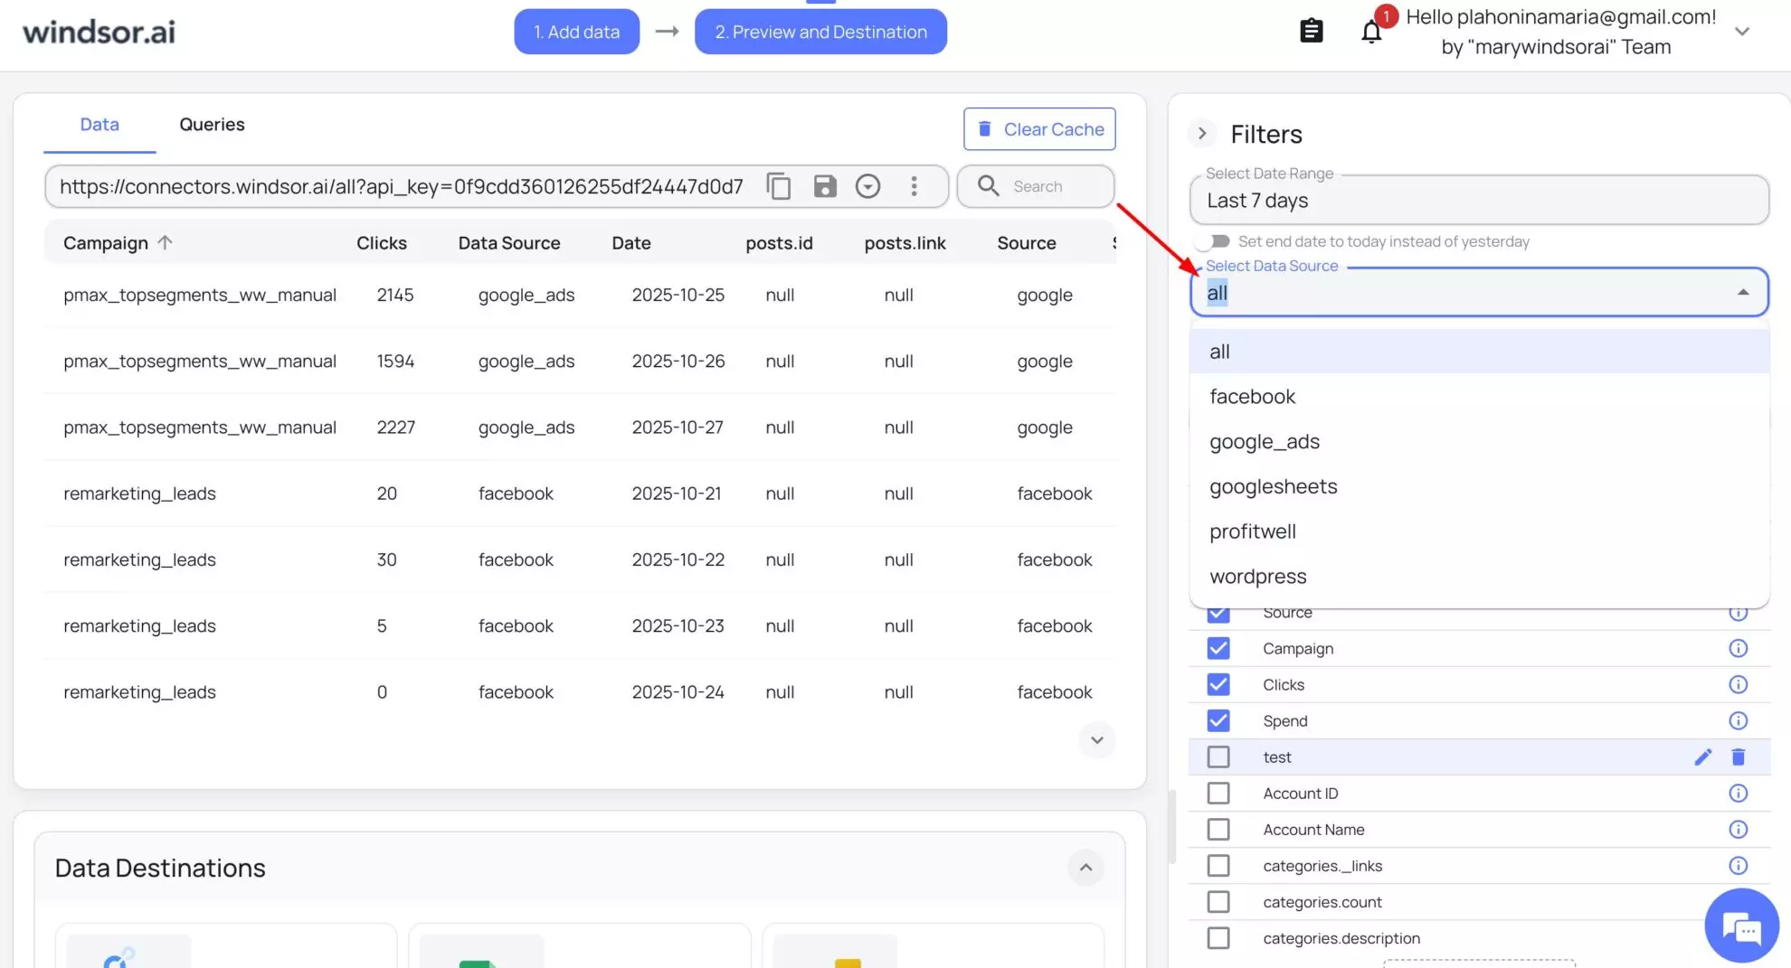This screenshot has height=968, width=1791.
Task: Uncheck the Campaign field checkbox
Action: (x=1218, y=649)
